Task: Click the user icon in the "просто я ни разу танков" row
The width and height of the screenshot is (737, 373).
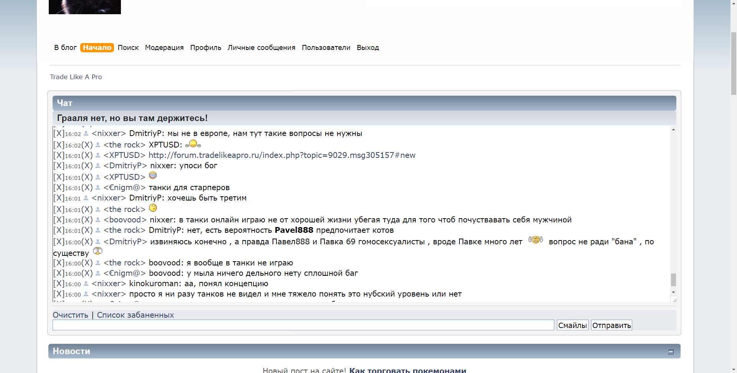Action: coord(86,294)
